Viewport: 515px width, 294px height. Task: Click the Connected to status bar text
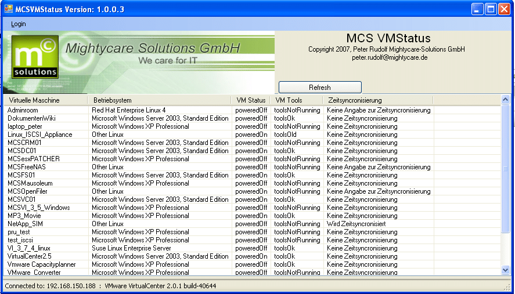(x=110, y=286)
